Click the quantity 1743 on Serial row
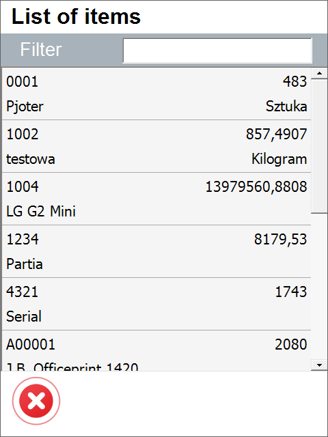The width and height of the screenshot is (328, 437). tap(291, 292)
